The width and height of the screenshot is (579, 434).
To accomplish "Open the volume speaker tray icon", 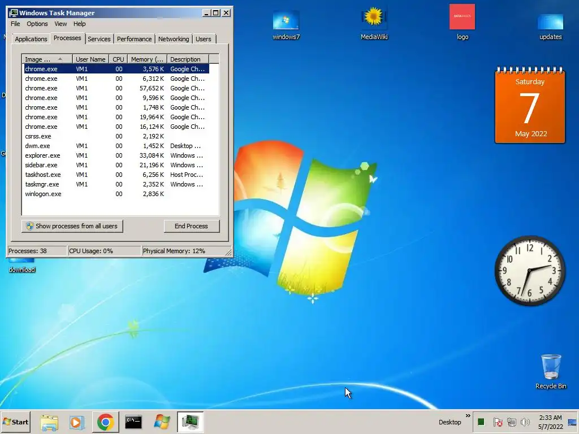I will (525, 422).
